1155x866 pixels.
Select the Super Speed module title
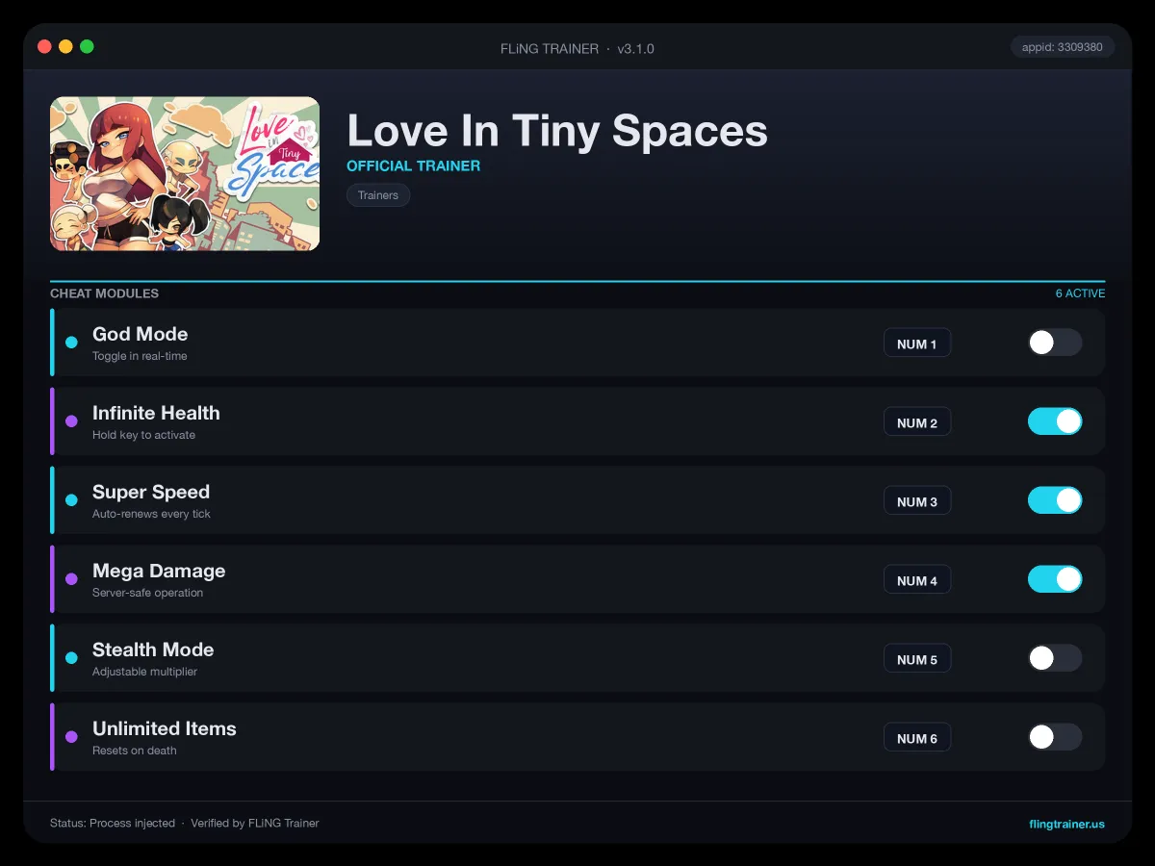click(151, 492)
